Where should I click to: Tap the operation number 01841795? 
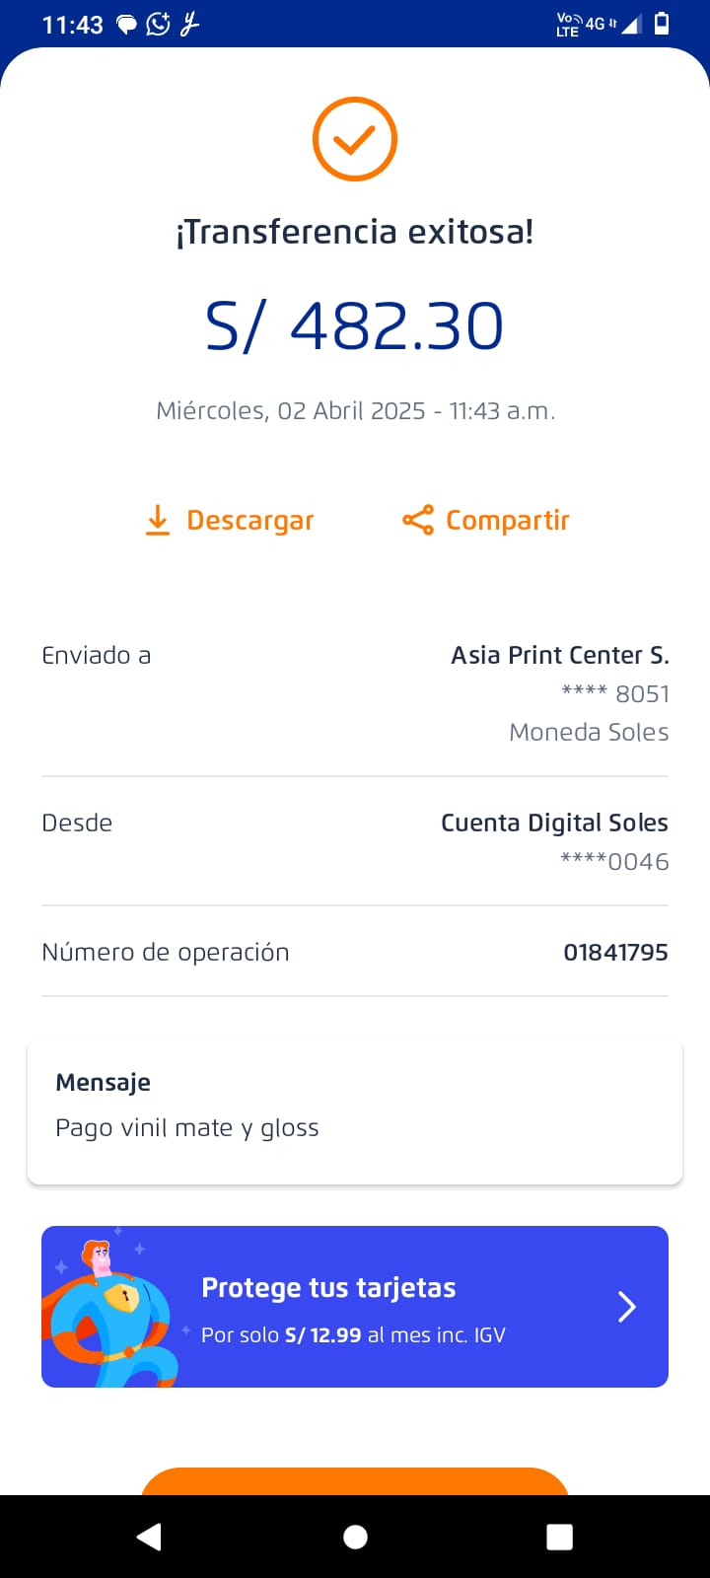pyautogui.click(x=615, y=952)
